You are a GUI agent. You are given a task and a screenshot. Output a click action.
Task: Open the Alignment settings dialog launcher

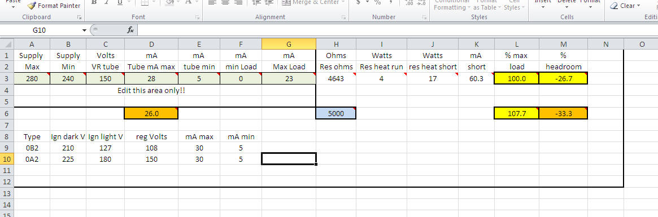pyautogui.click(x=343, y=17)
